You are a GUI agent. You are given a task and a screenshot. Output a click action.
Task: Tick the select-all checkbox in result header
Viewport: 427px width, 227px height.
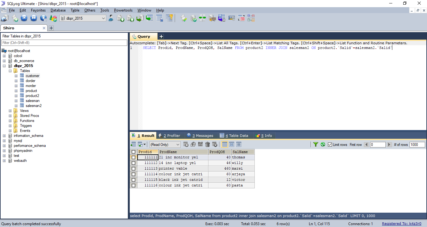coord(133,152)
